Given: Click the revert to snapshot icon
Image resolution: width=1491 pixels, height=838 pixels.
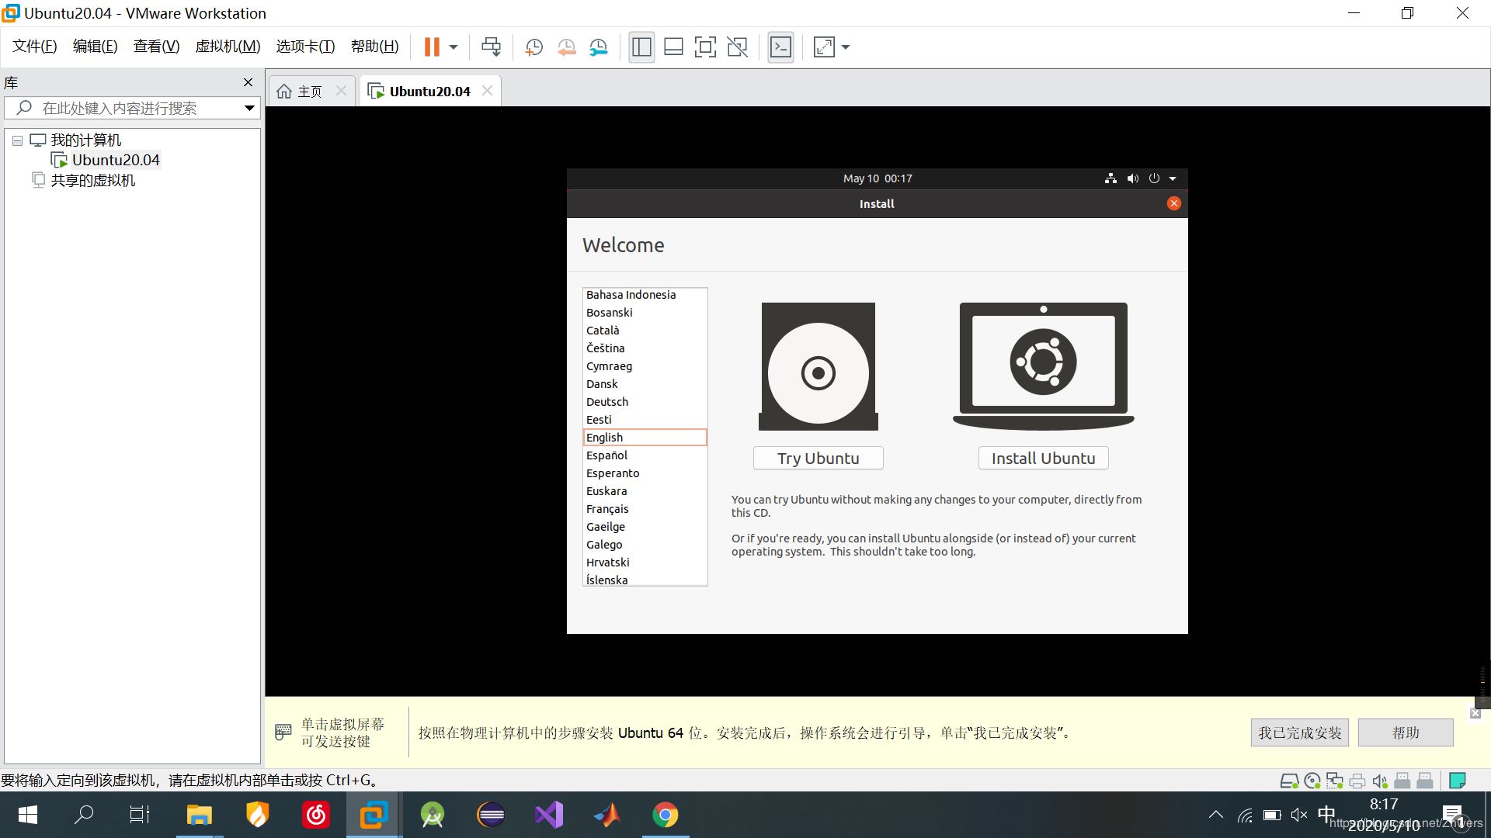Looking at the screenshot, I should [x=566, y=47].
